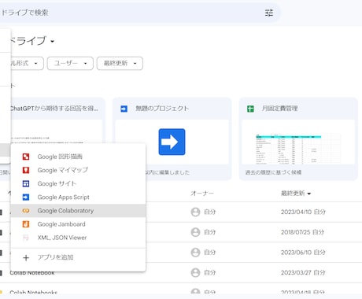Select Google 図形描画 from the menu
This screenshot has height=299, width=362.
78,157
